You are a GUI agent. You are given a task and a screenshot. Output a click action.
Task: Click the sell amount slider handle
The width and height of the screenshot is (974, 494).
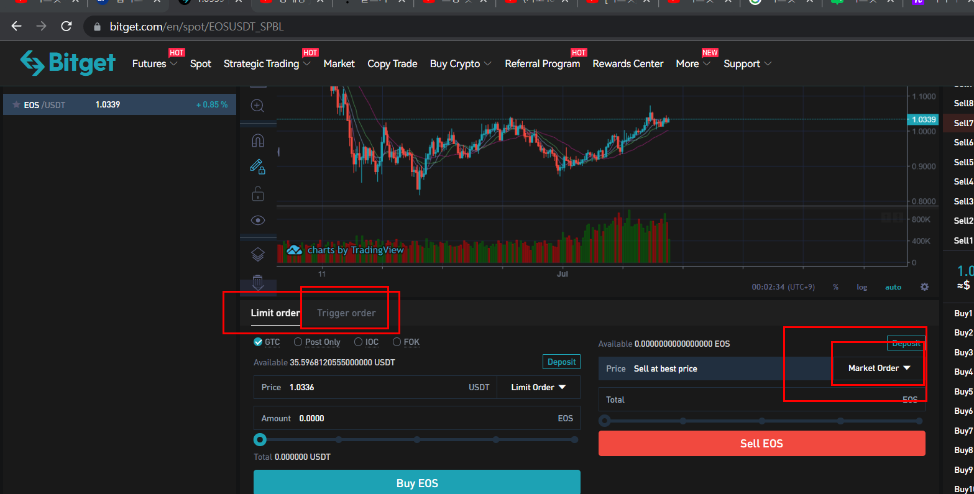[x=604, y=421]
